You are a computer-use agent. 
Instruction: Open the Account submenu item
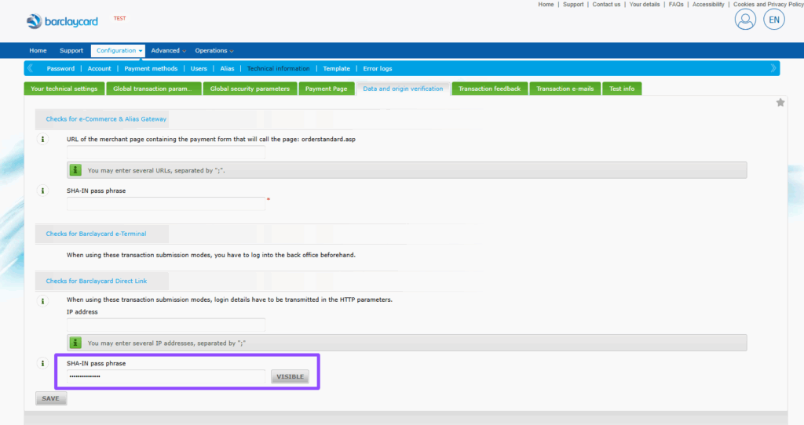[x=100, y=69]
